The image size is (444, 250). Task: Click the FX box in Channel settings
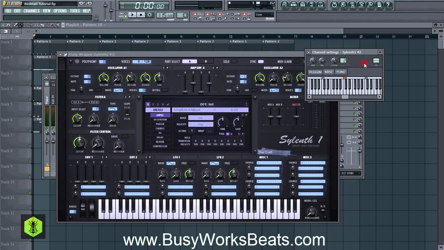[x=376, y=60]
